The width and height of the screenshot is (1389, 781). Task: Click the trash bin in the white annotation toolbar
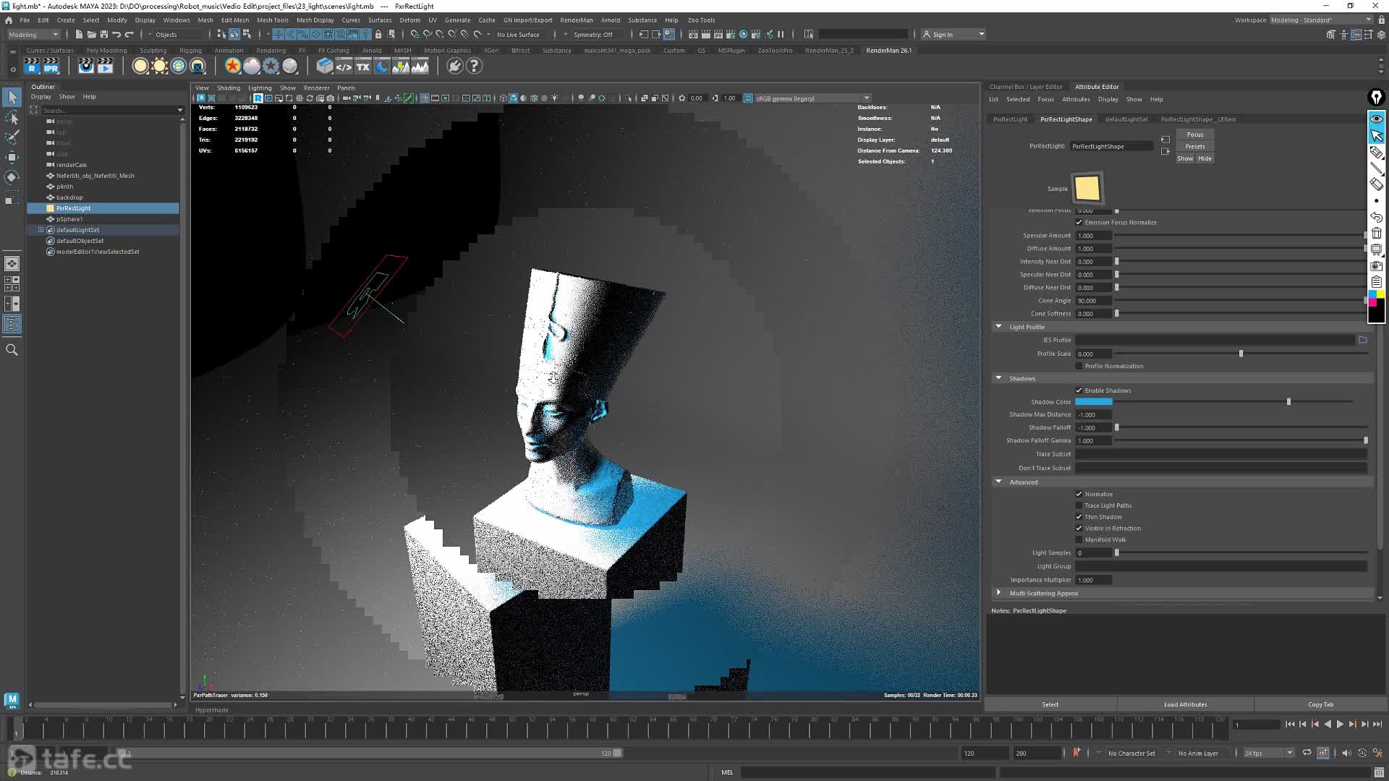(1376, 233)
